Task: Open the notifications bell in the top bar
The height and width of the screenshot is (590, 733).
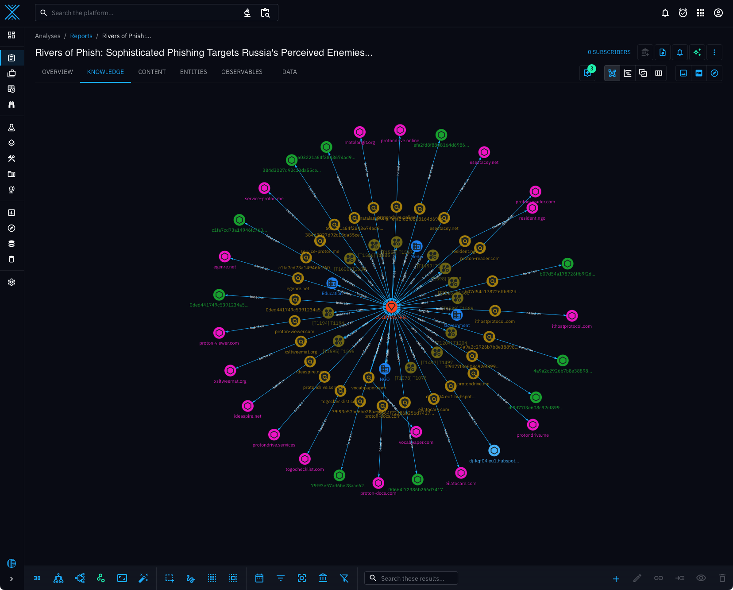Action: pyautogui.click(x=665, y=13)
